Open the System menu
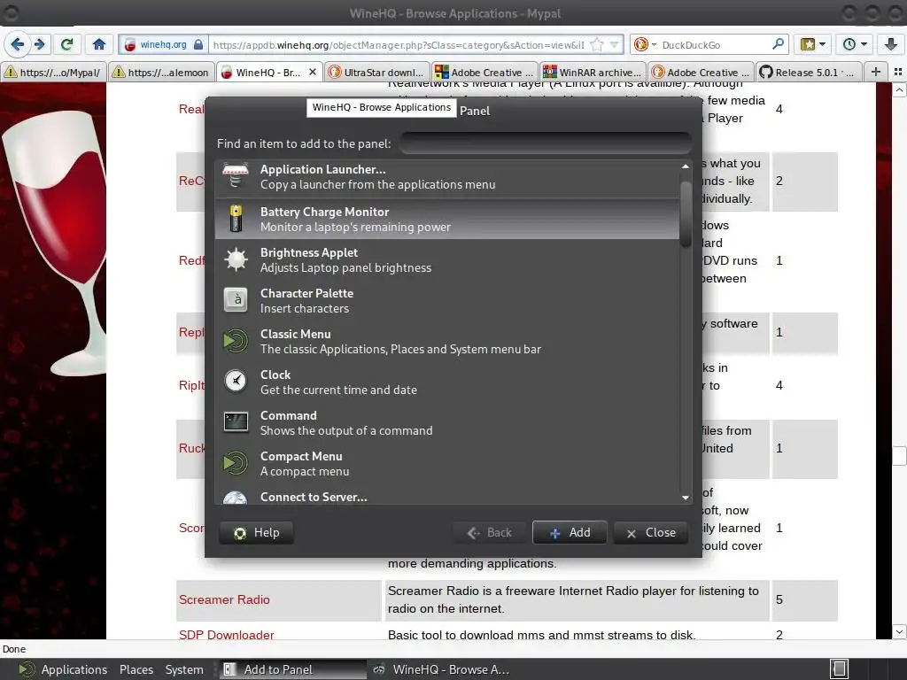The image size is (907, 680). point(184,669)
